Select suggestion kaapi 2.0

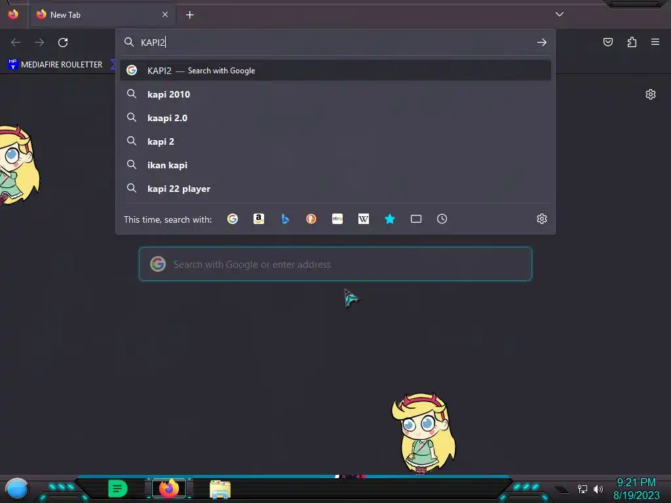point(335,118)
